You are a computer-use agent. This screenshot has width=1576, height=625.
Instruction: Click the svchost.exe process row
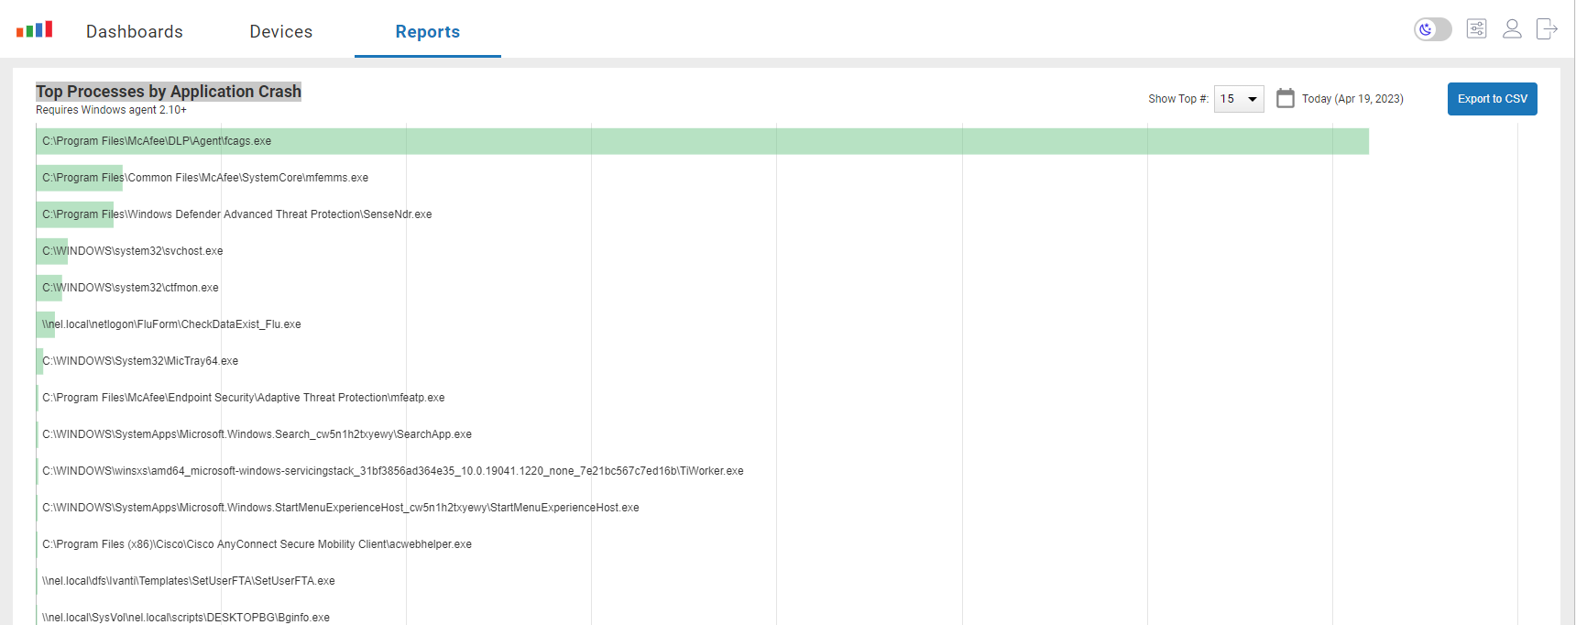point(132,251)
